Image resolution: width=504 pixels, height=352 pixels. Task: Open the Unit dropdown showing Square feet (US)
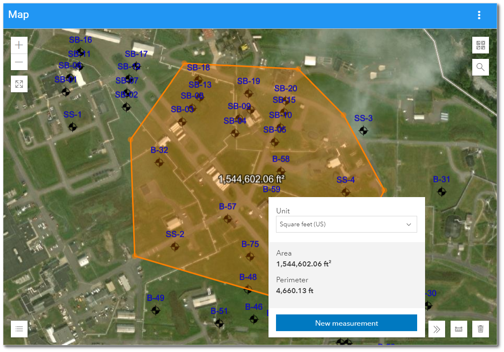coord(346,224)
